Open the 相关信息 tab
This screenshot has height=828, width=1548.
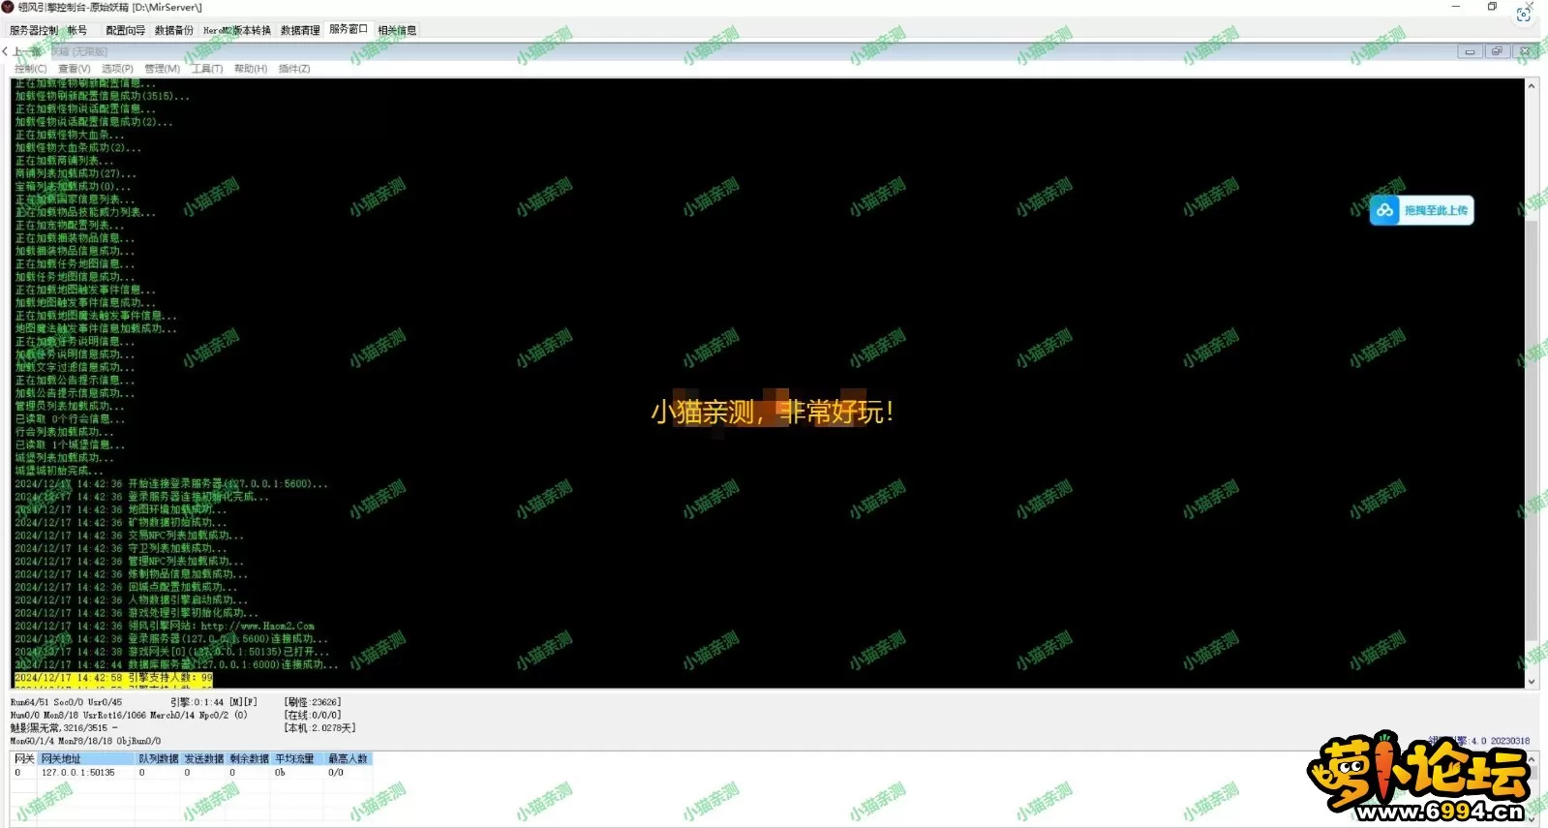[x=397, y=30]
